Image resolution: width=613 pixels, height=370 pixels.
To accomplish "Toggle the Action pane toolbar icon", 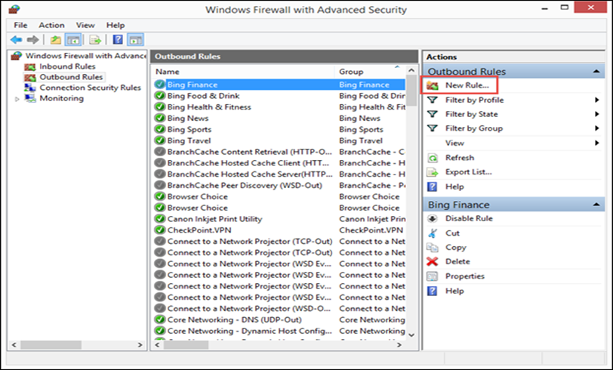I will coord(136,39).
